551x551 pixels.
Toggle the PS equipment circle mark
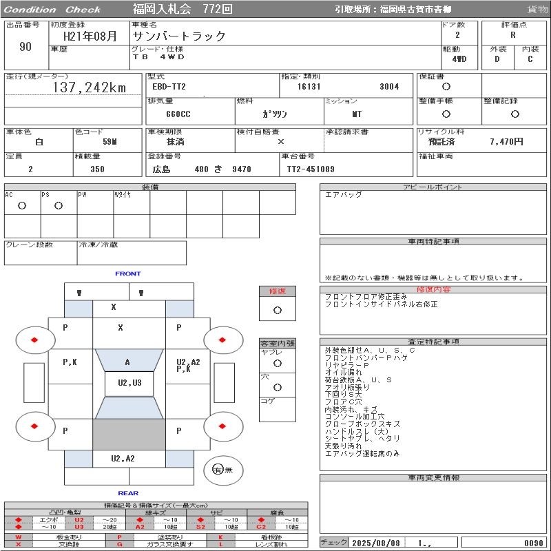[59, 206]
